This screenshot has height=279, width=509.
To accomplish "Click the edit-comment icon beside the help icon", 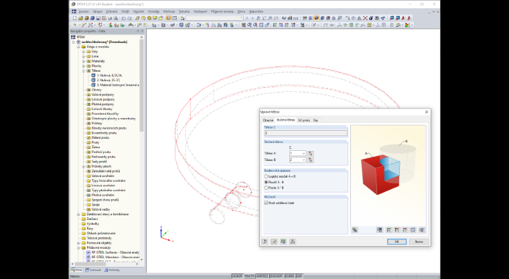I will (274, 241).
